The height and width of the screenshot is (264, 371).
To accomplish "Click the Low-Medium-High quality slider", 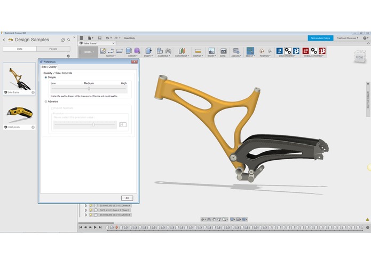I will [x=89, y=89].
